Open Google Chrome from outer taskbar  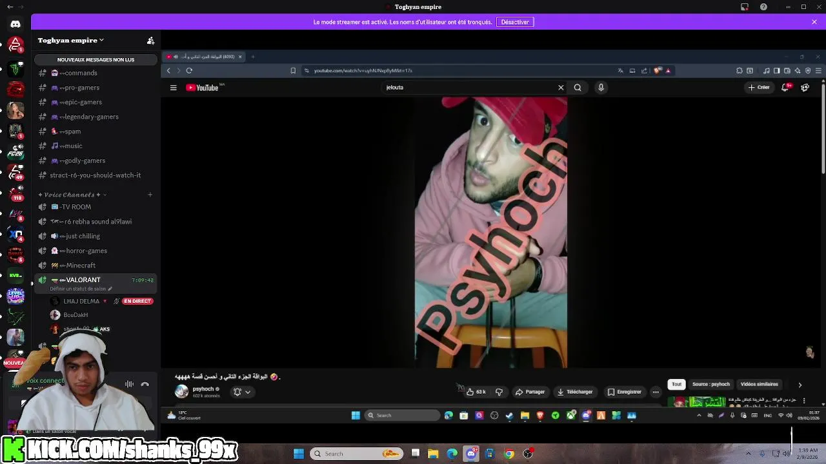click(x=509, y=454)
